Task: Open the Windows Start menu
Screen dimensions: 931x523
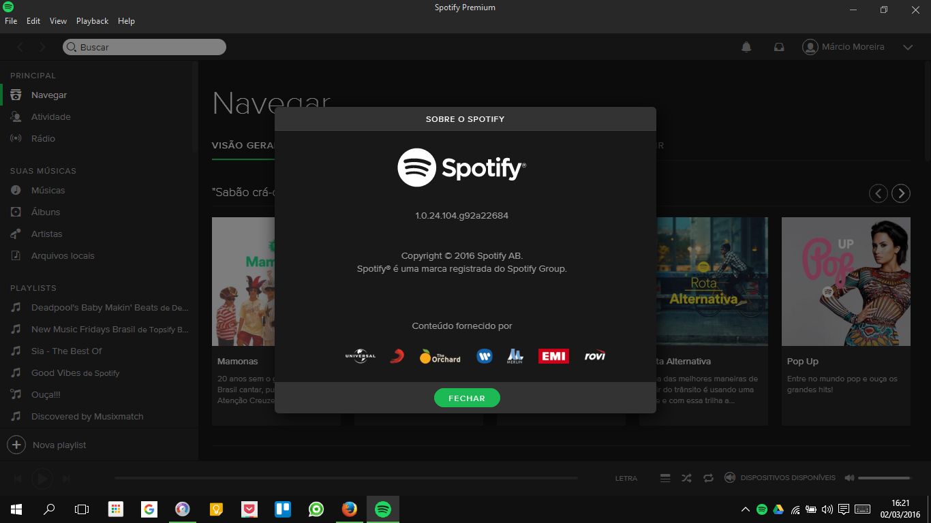Action: pos(16,509)
